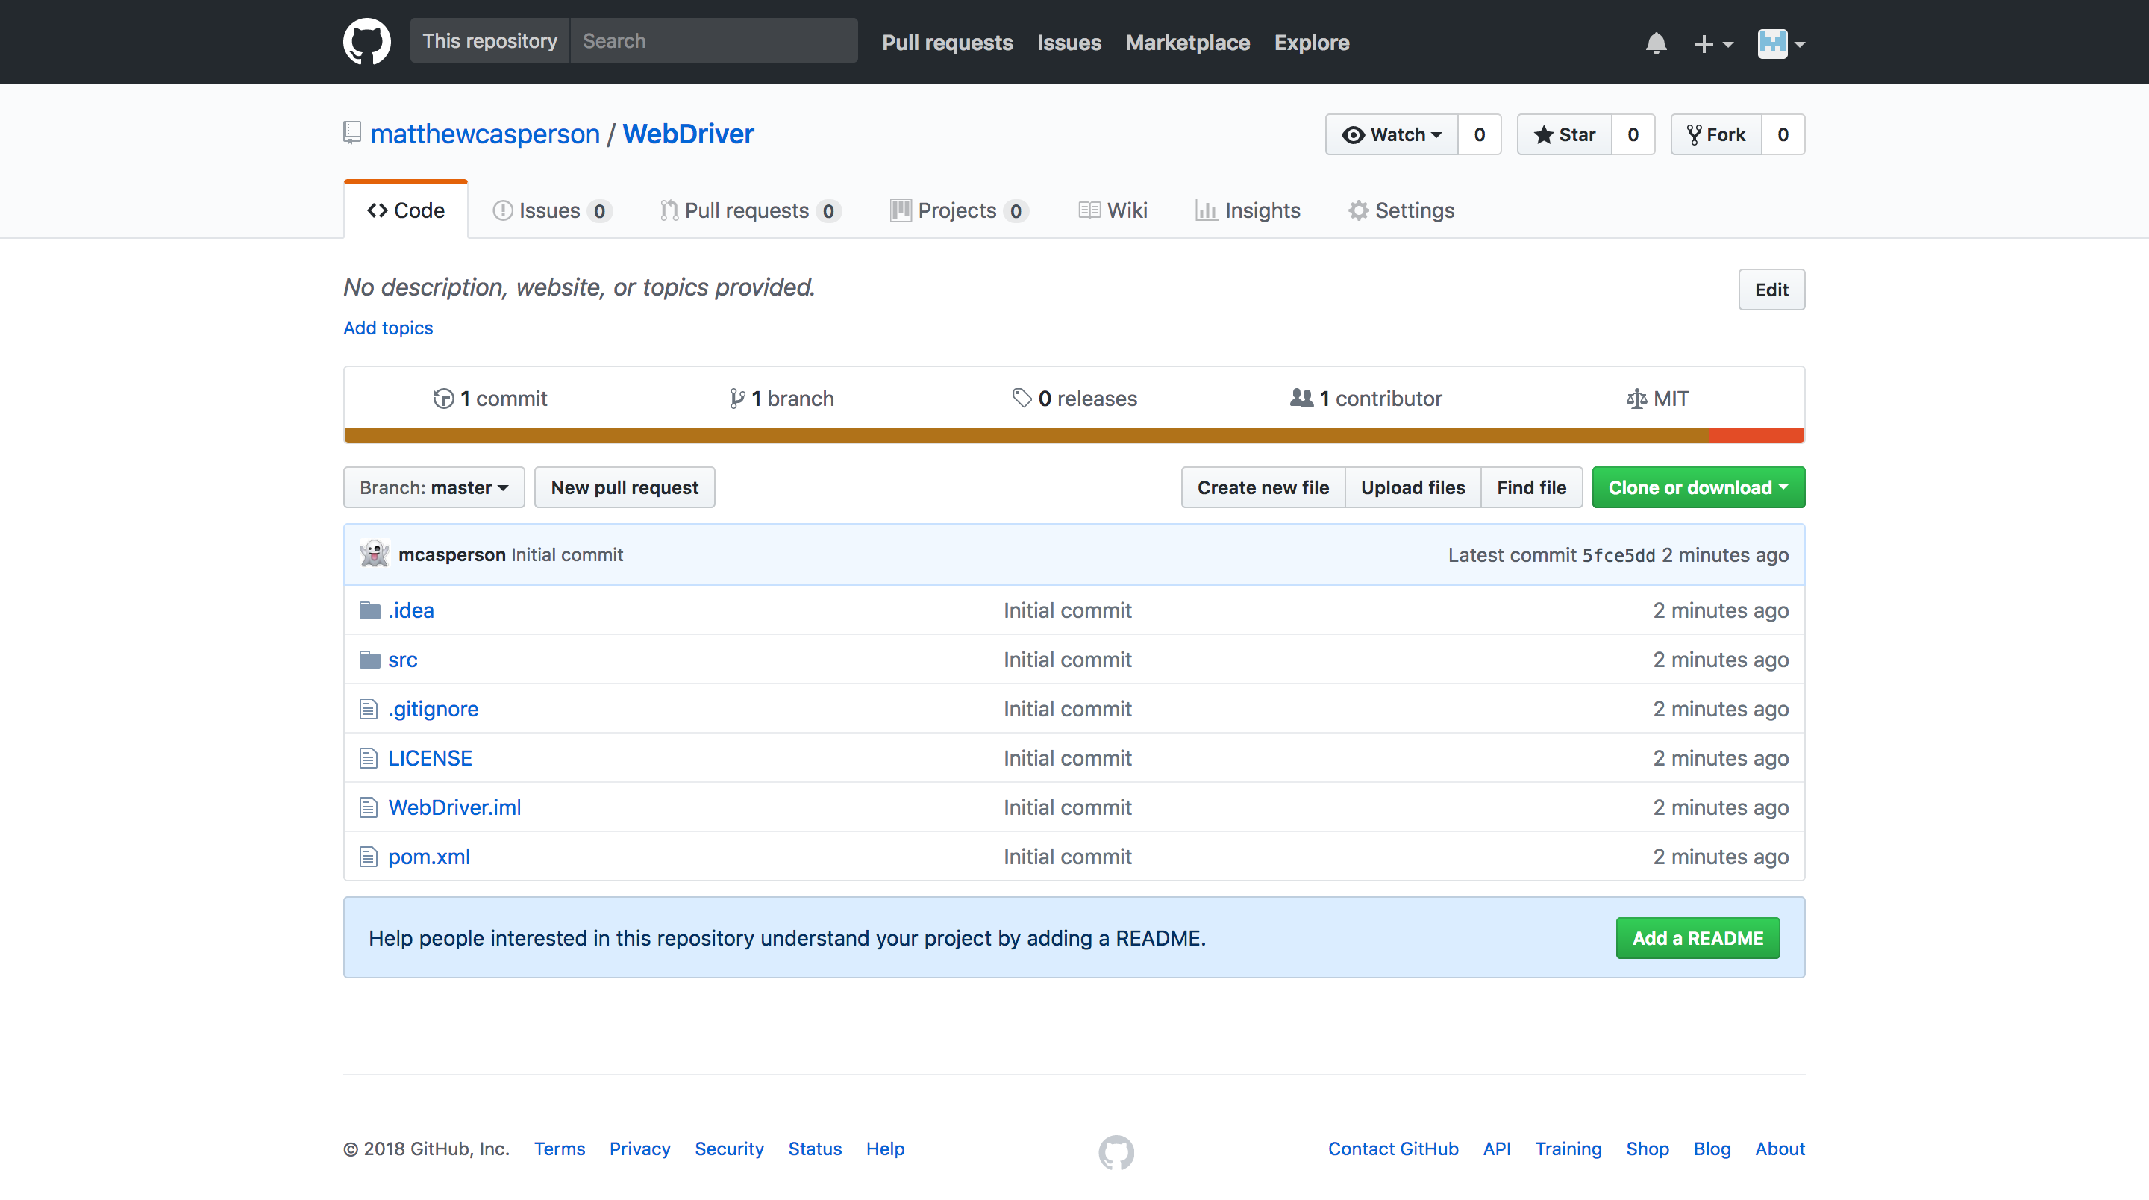Viewport: 2149px width, 1200px height.
Task: Click the src folder icon
Action: [369, 659]
